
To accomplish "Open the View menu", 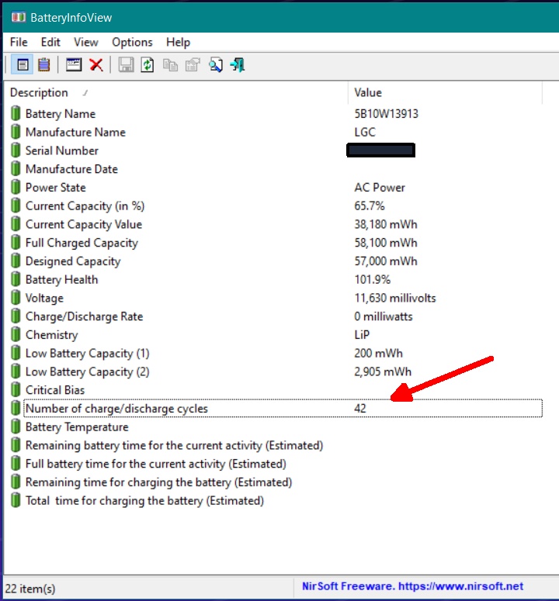I will (85, 42).
